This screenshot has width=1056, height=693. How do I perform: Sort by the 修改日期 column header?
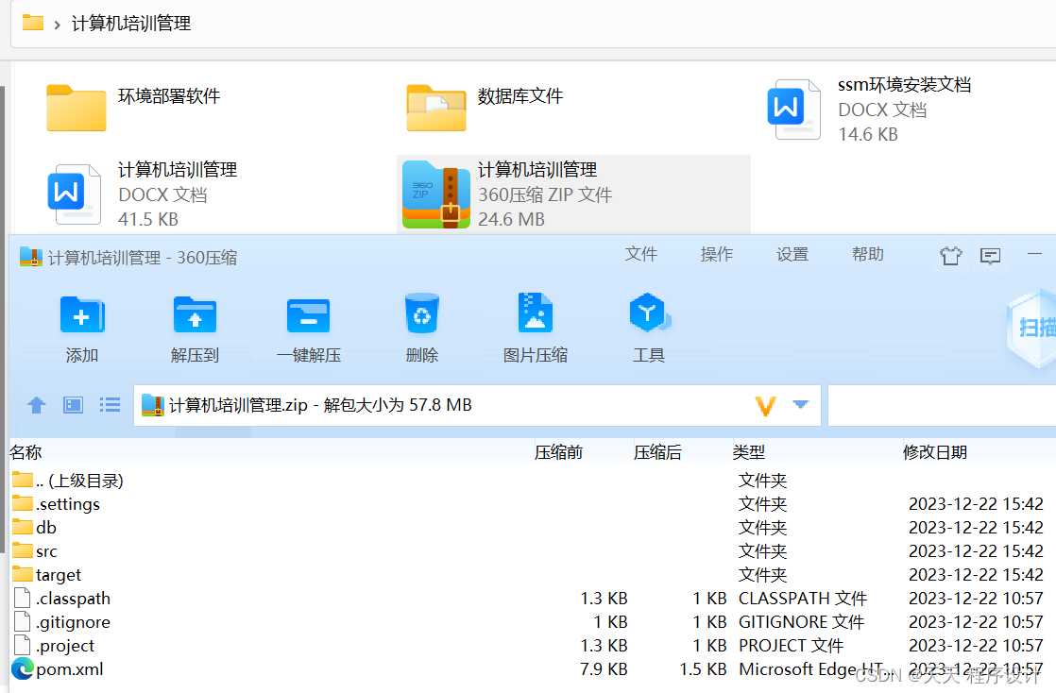click(935, 452)
